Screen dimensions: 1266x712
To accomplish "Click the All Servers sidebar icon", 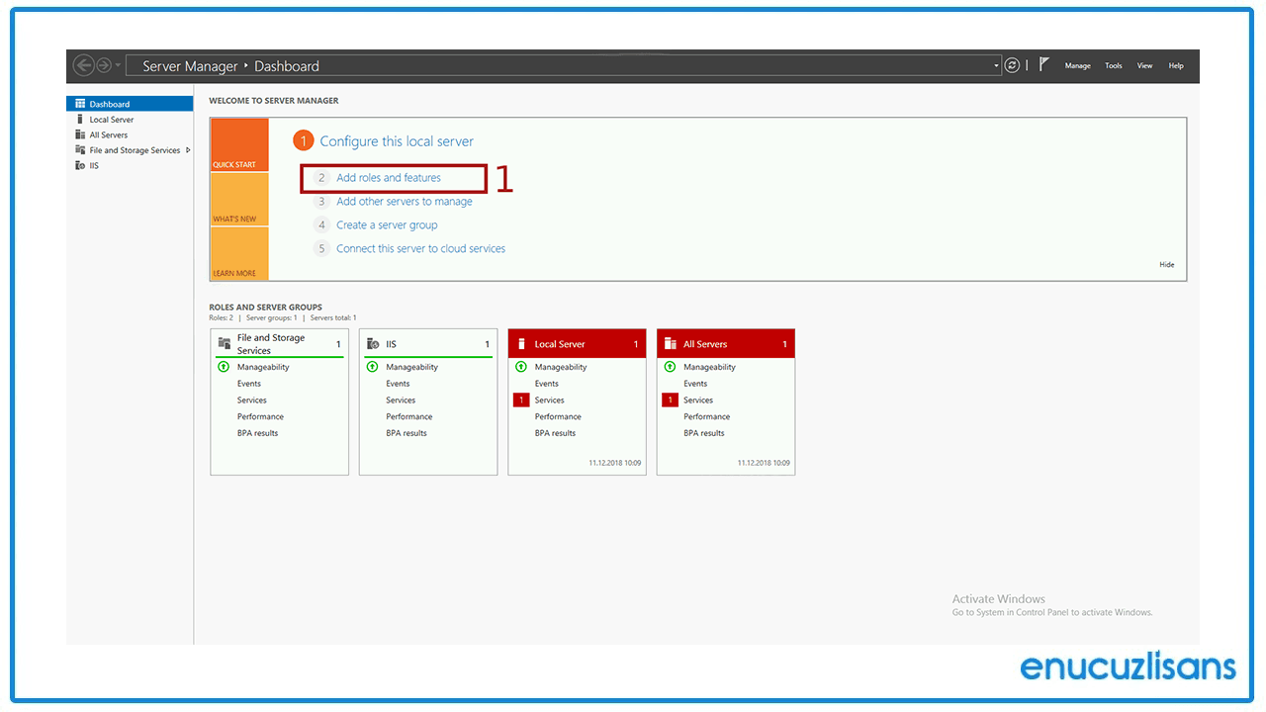I will [x=80, y=134].
